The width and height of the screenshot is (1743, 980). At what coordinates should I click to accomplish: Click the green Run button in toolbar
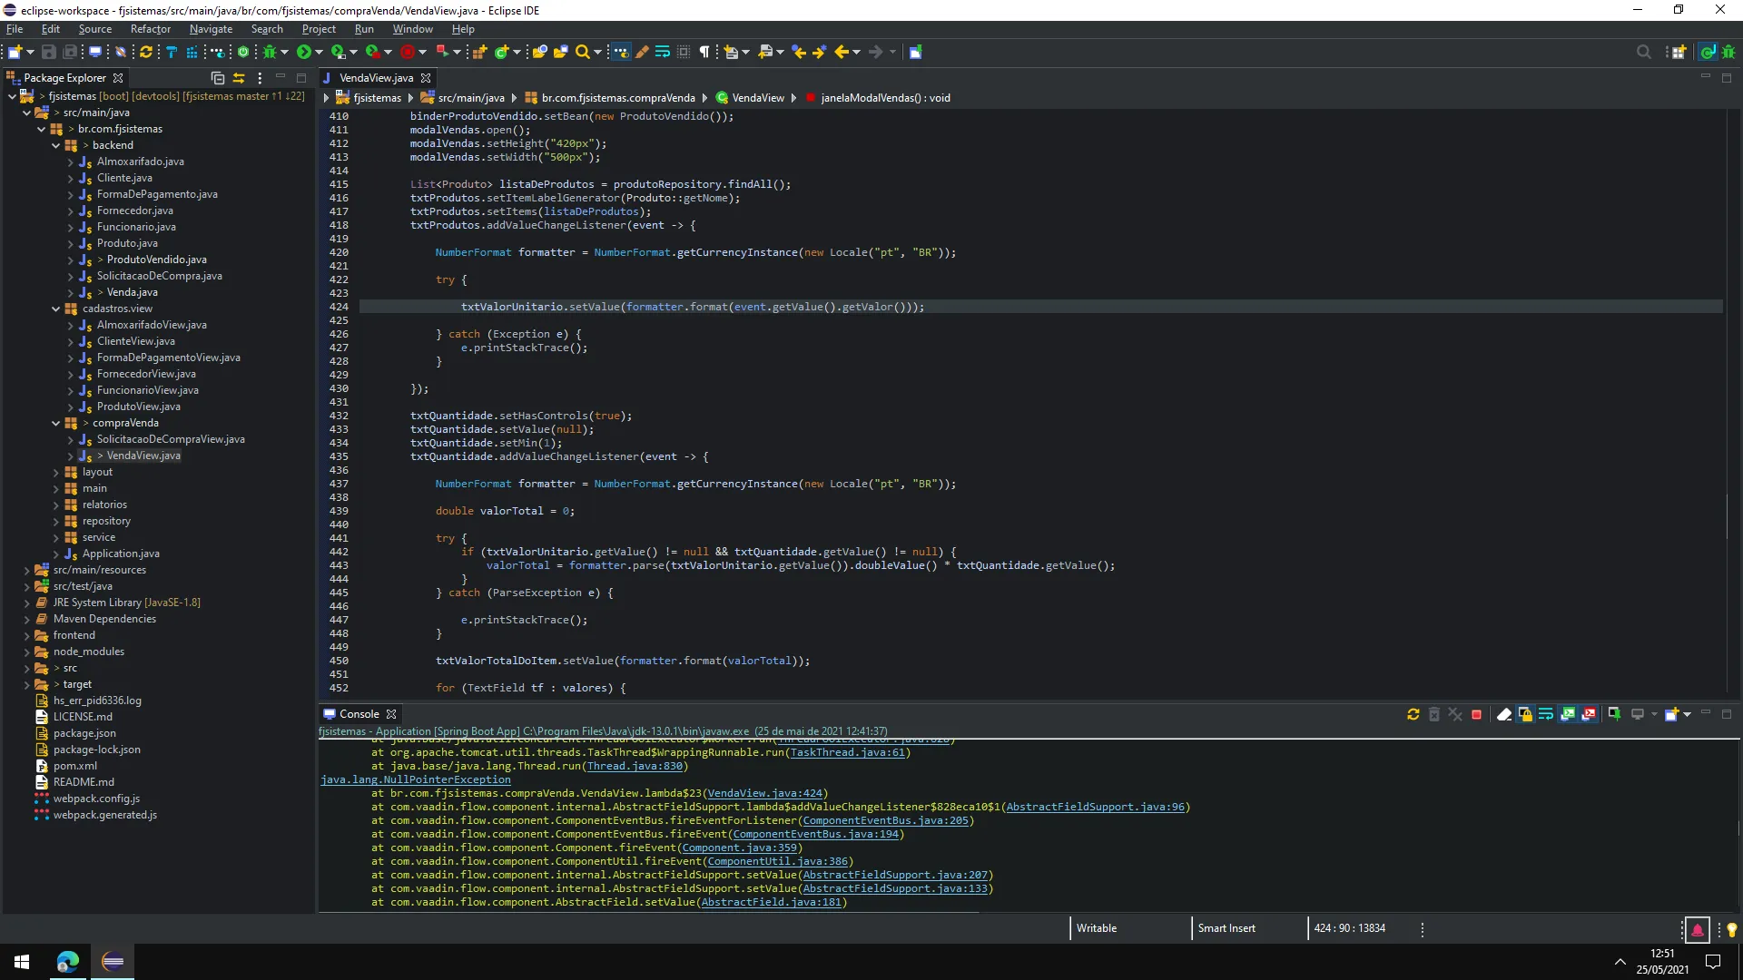pyautogui.click(x=304, y=52)
